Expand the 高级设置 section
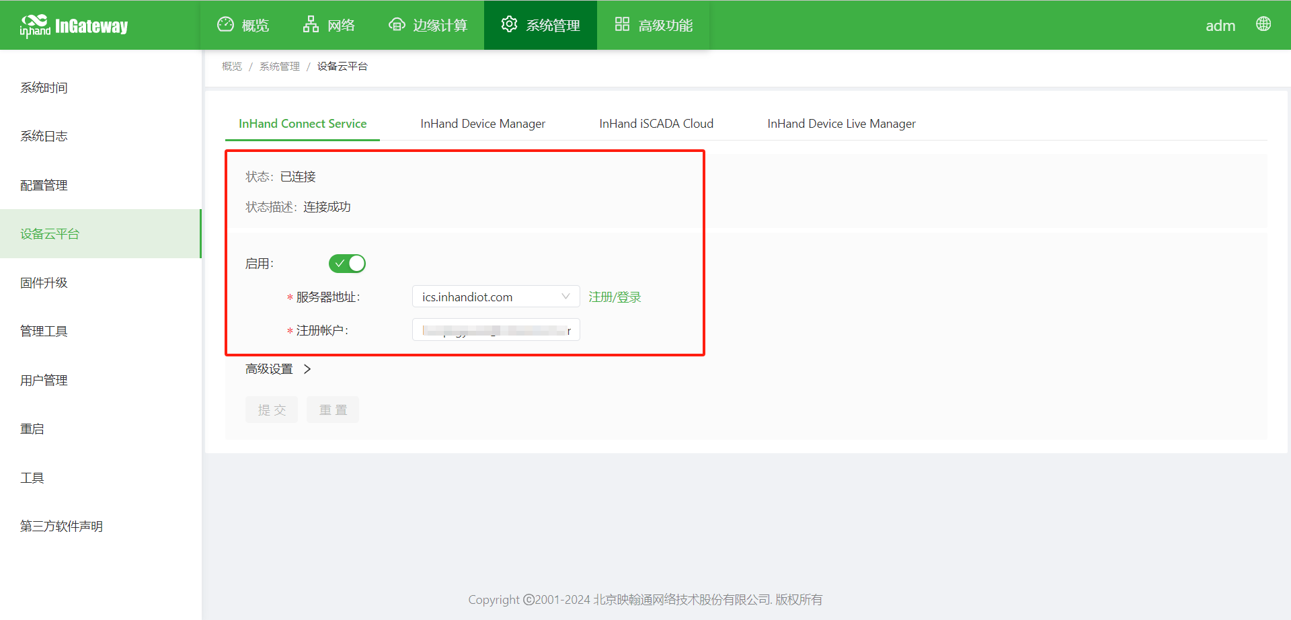Screen dimensions: 1291x620 click(x=278, y=369)
